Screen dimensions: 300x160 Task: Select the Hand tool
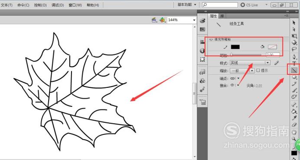294,132
